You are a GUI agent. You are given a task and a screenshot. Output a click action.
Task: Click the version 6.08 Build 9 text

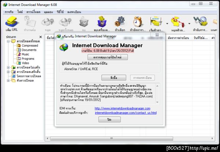point(107,51)
